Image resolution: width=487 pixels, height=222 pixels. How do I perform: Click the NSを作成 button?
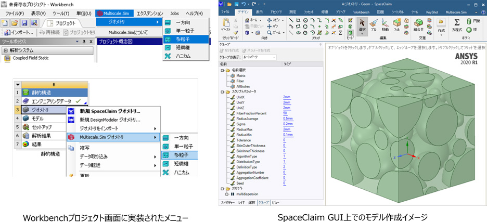coord(230,50)
